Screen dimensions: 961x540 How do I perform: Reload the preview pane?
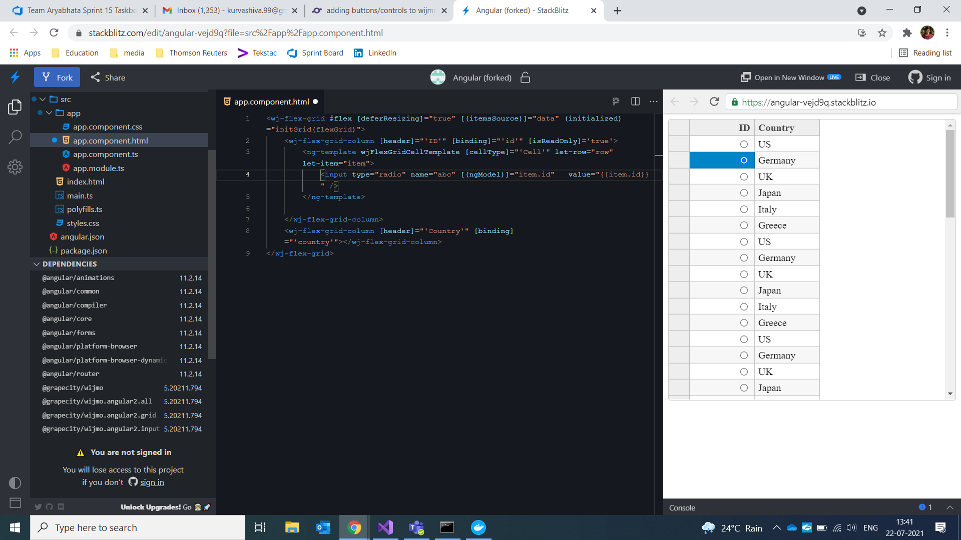[x=714, y=102]
